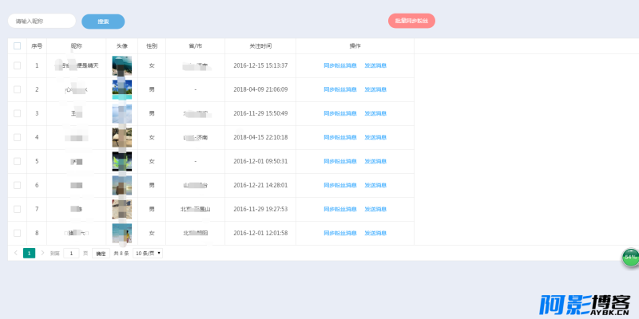This screenshot has height=319, width=639.
Task: Click the date 2016-11-29 15:50:49 cell
Action: pyautogui.click(x=260, y=113)
